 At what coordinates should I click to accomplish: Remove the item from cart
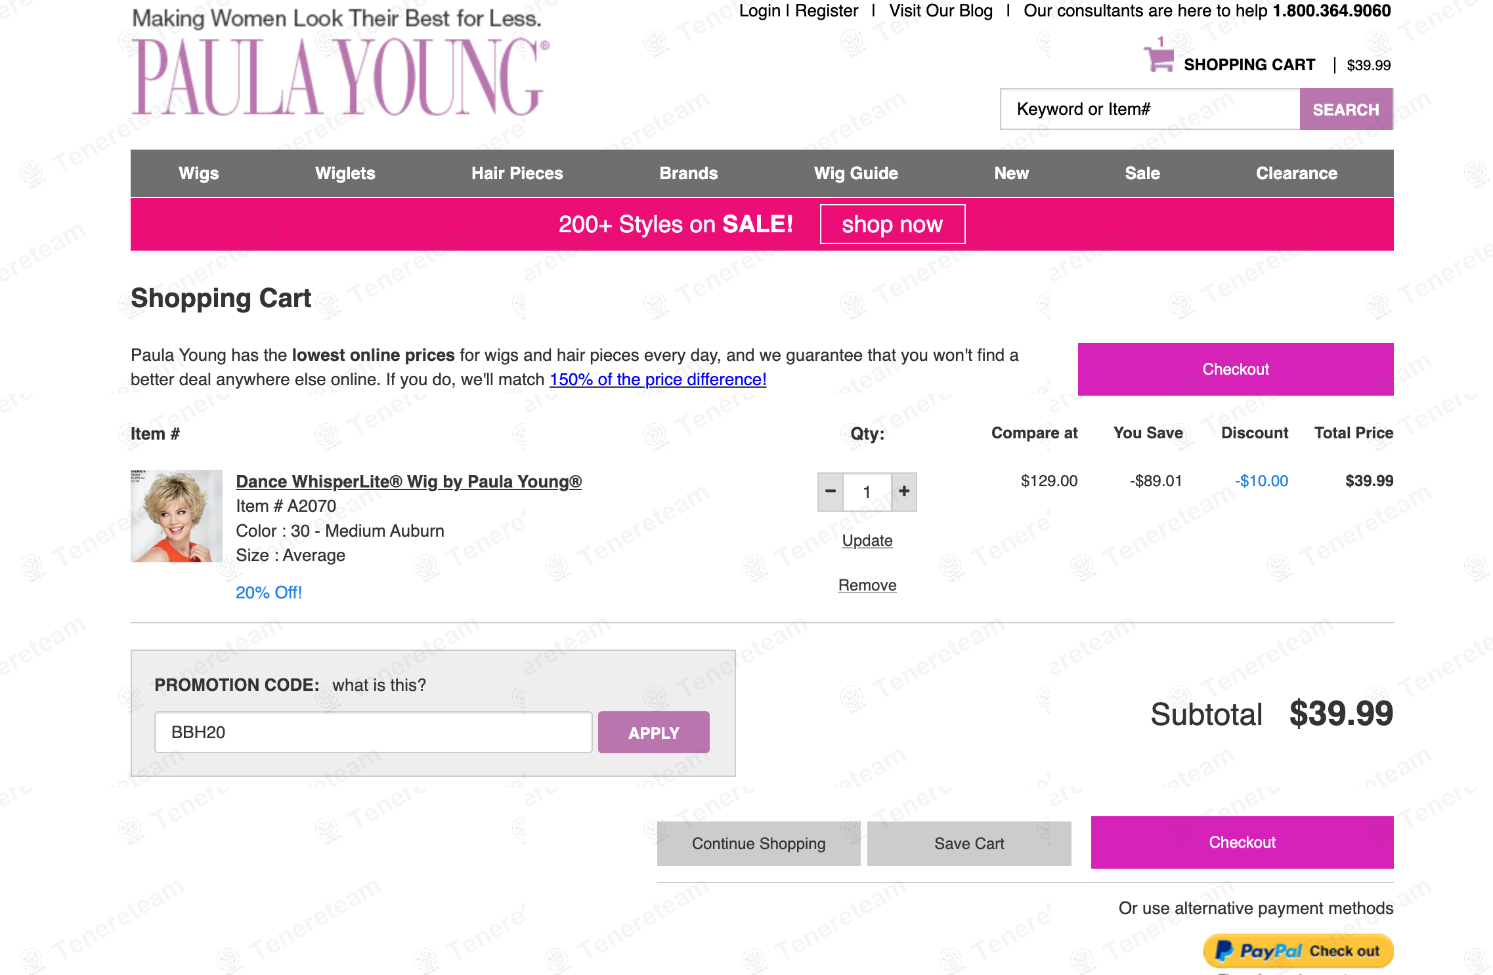pyautogui.click(x=867, y=585)
